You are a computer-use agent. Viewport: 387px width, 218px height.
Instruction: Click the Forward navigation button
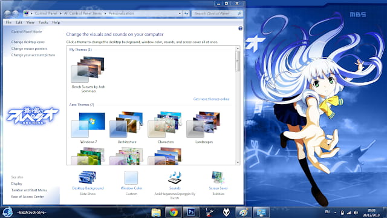pos(16,13)
